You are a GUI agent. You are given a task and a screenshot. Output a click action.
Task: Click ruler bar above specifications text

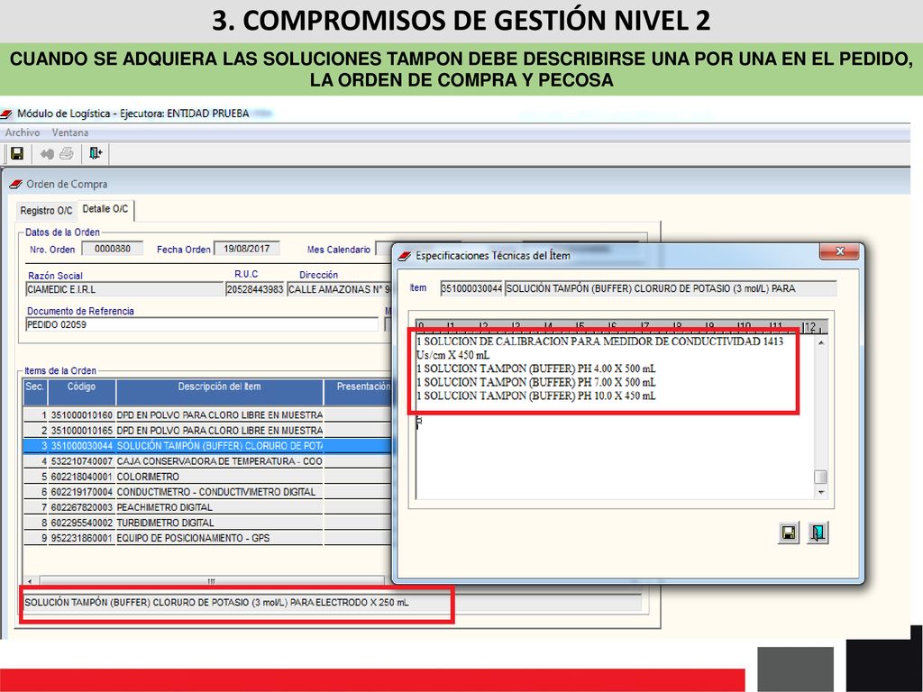click(x=621, y=326)
